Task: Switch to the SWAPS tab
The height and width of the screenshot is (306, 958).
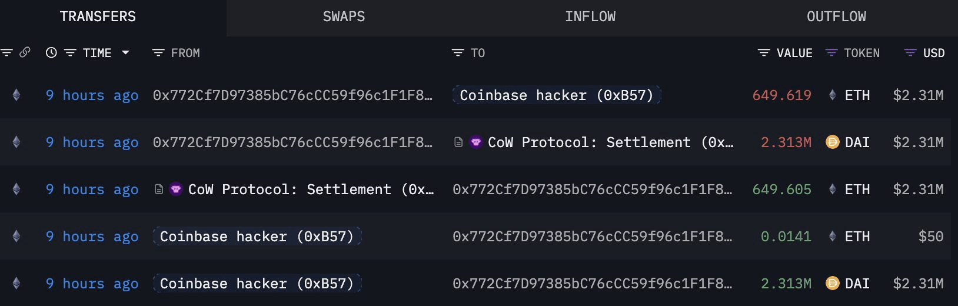Action: click(344, 17)
